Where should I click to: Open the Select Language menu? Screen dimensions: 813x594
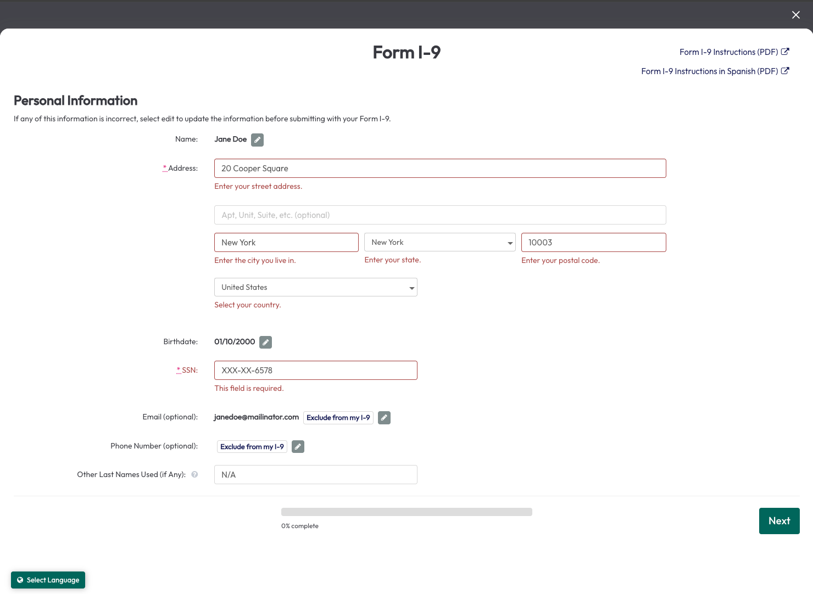(48, 580)
